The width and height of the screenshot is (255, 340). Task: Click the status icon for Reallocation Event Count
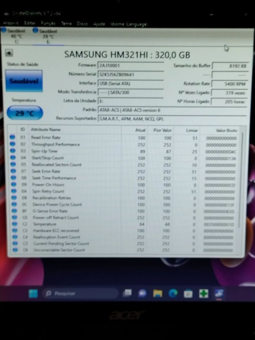tap(15, 237)
